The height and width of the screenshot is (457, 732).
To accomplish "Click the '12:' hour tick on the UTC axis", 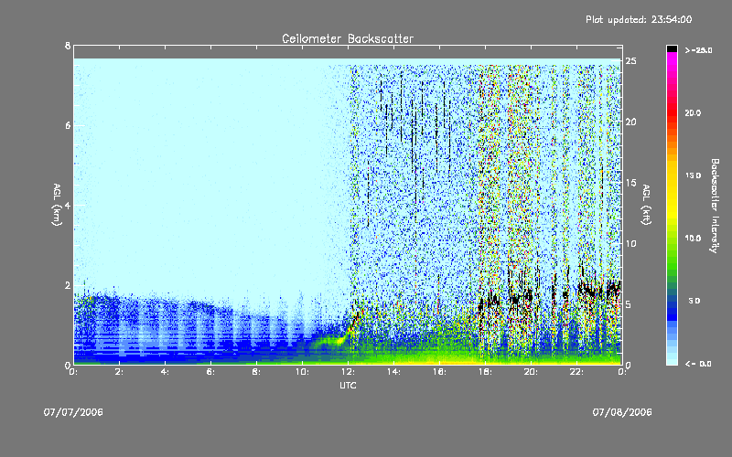I will click(x=348, y=372).
